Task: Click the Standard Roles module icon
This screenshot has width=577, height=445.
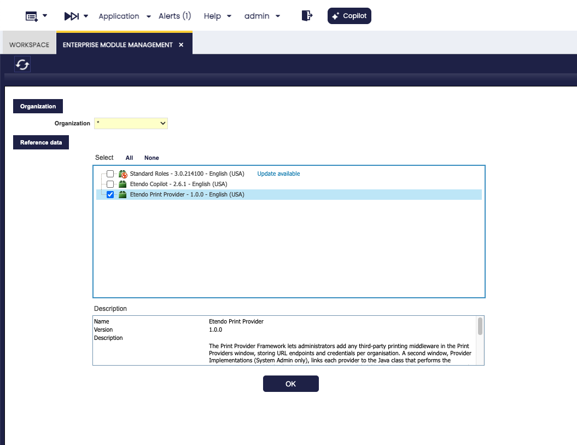Action: (x=123, y=174)
